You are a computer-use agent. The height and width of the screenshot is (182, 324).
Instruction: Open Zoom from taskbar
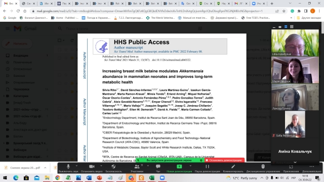pyautogui.click(x=162, y=177)
